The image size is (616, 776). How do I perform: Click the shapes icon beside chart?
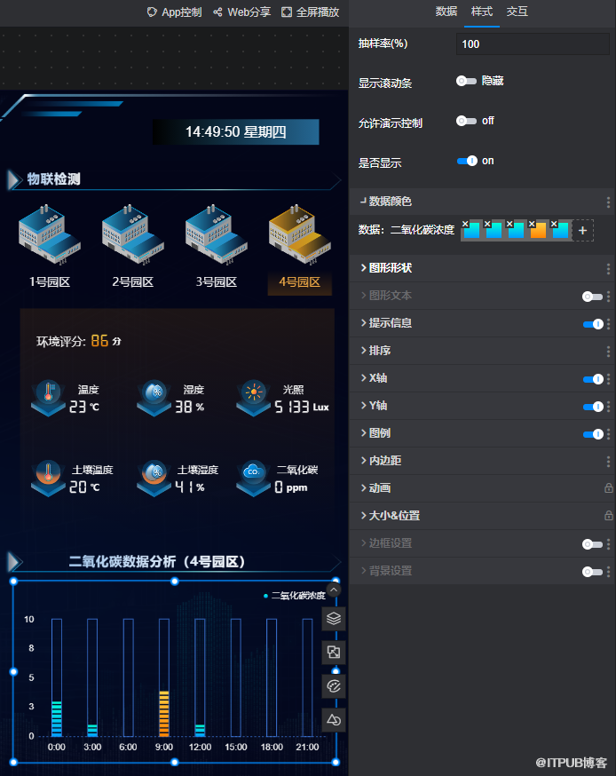tap(334, 720)
